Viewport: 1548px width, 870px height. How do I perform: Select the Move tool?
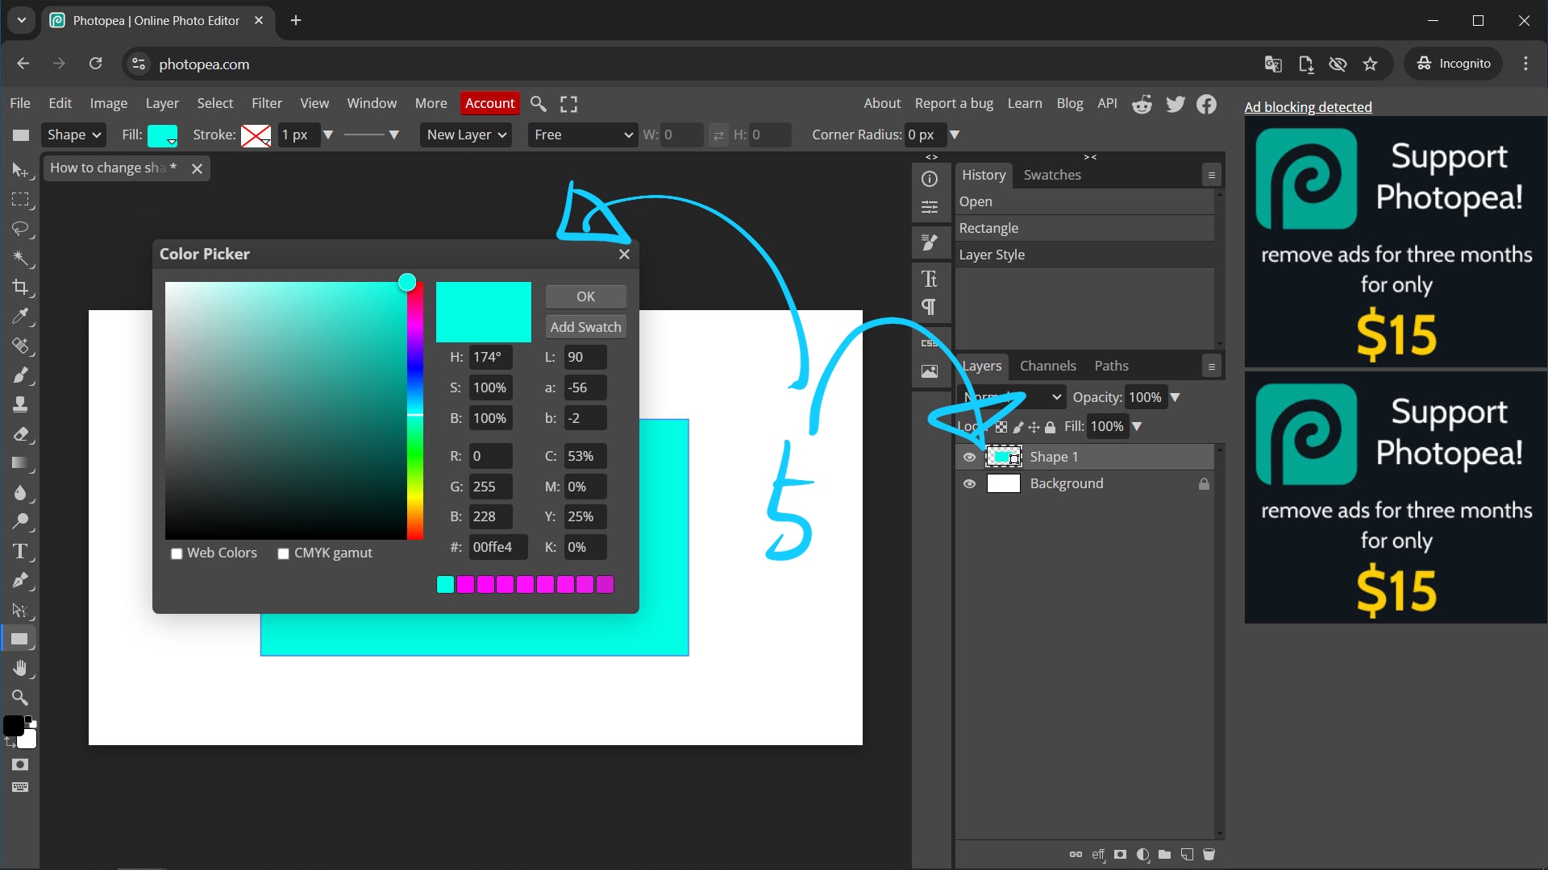(21, 170)
